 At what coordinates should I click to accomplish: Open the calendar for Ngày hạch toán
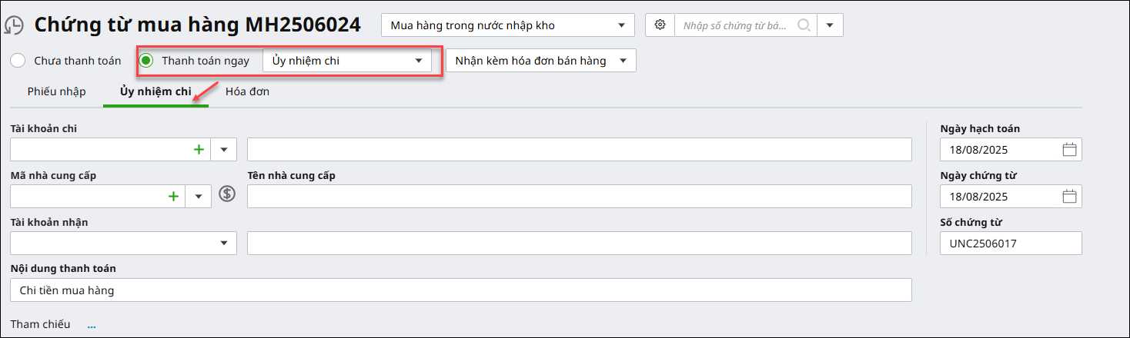(1069, 150)
